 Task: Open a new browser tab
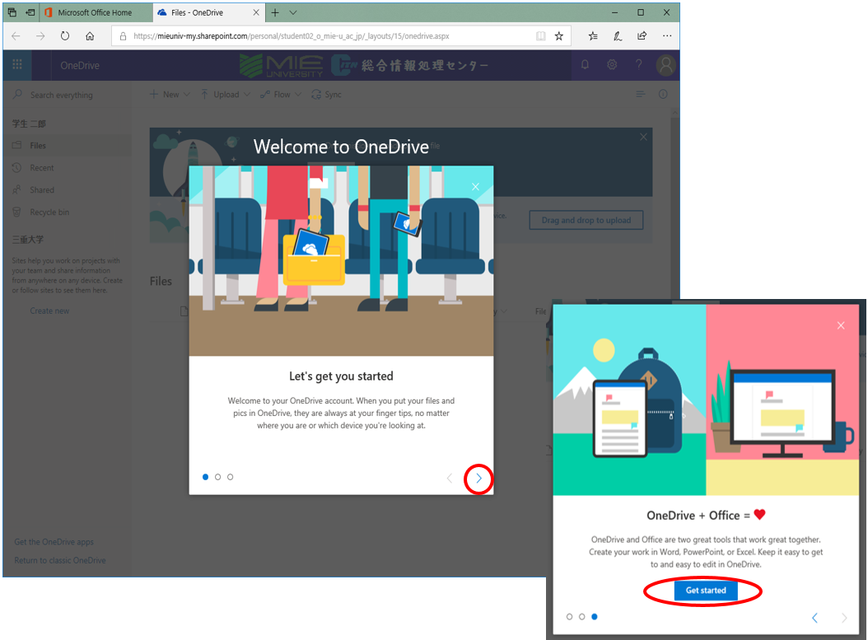(275, 12)
